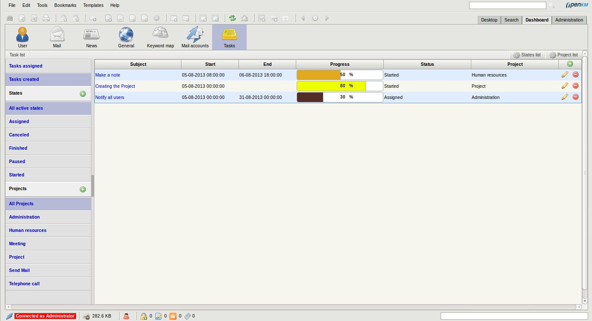The image size is (592, 321).
Task: Open the Help menu
Action: [115, 5]
